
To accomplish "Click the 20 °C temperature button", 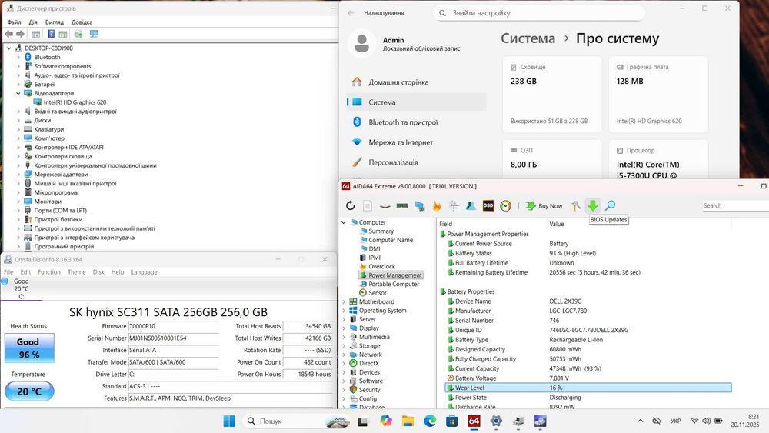I will [x=29, y=391].
